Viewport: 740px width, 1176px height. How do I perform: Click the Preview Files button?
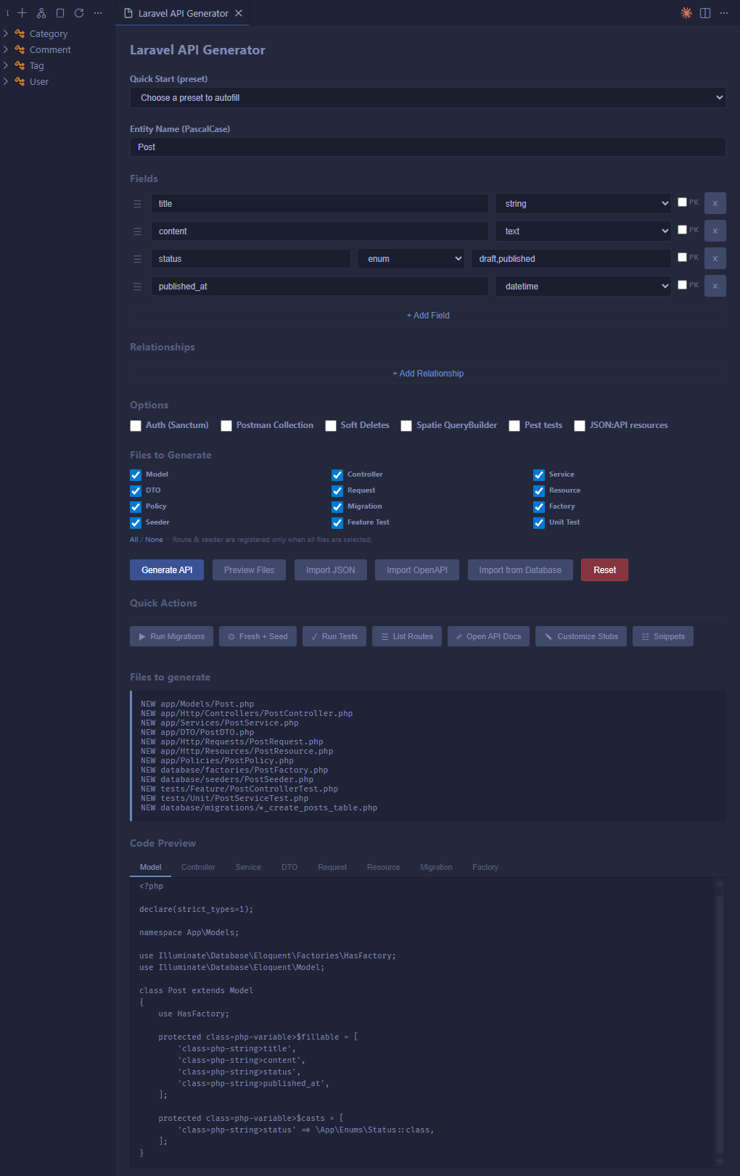click(x=249, y=570)
